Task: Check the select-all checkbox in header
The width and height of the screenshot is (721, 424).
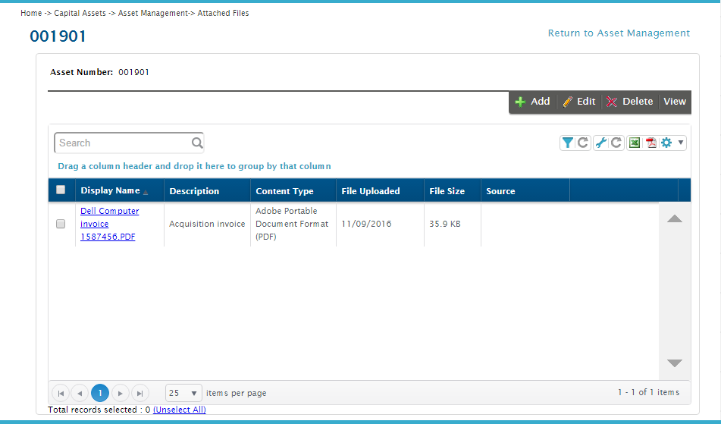Action: pos(61,190)
